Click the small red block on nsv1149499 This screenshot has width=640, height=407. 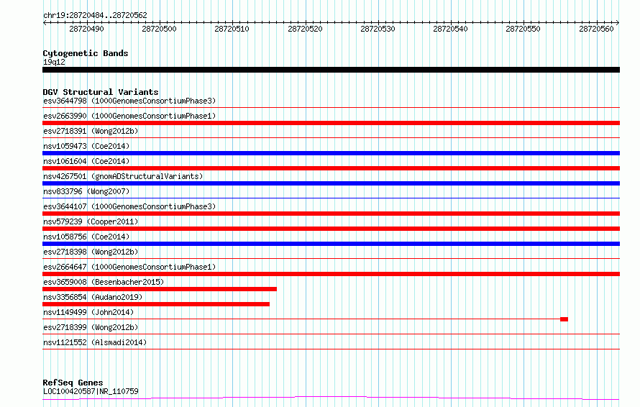(x=564, y=319)
